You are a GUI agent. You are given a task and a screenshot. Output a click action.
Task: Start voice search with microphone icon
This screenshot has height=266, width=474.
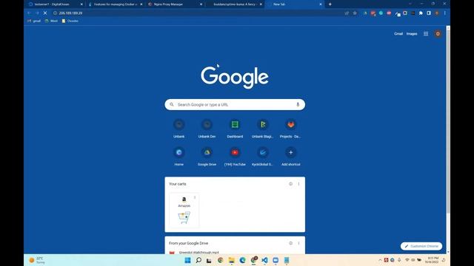point(298,105)
